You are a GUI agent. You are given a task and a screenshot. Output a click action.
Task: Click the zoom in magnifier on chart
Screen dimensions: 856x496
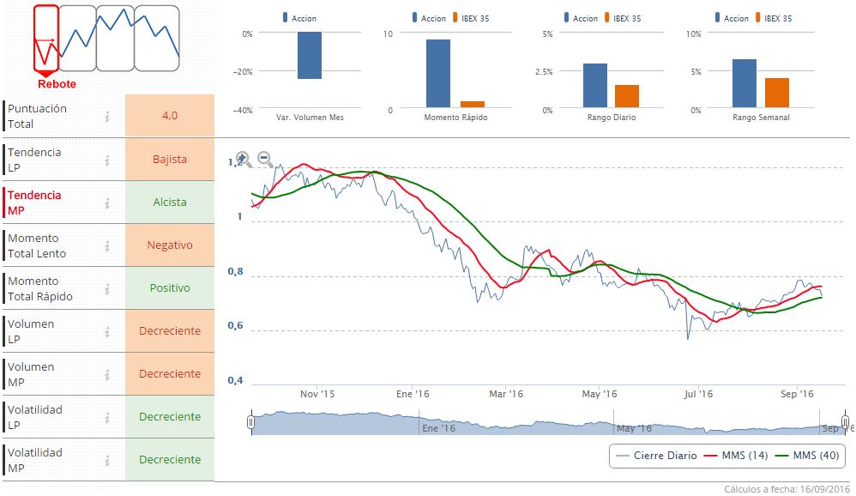click(242, 159)
